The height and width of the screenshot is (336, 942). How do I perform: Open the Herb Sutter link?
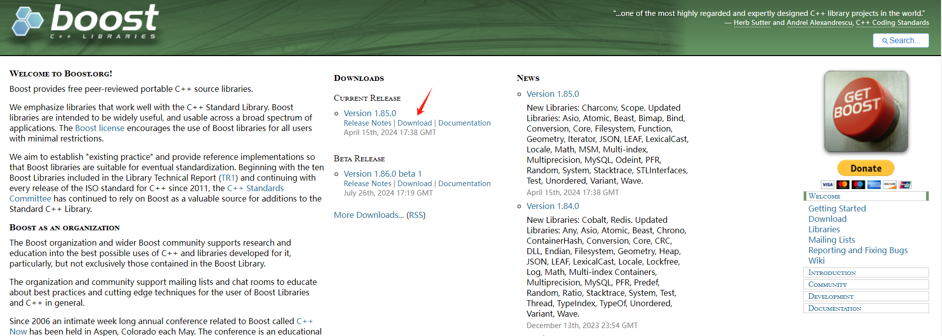click(752, 23)
